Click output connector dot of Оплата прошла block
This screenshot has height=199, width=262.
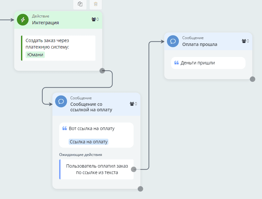point(252,79)
